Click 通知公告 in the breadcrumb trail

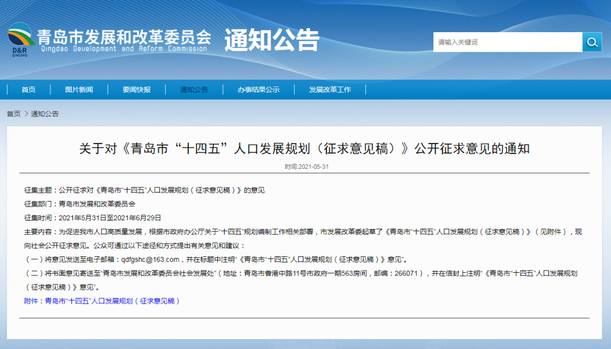click(45, 114)
